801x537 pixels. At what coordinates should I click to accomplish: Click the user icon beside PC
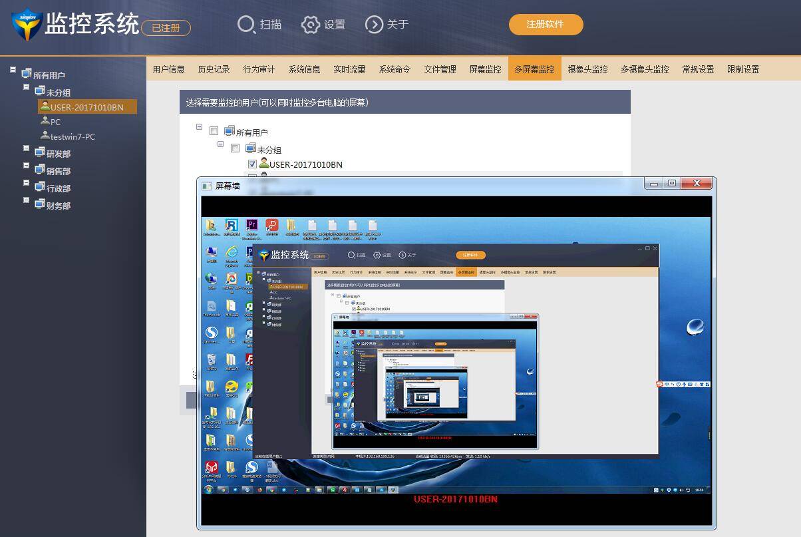click(45, 121)
